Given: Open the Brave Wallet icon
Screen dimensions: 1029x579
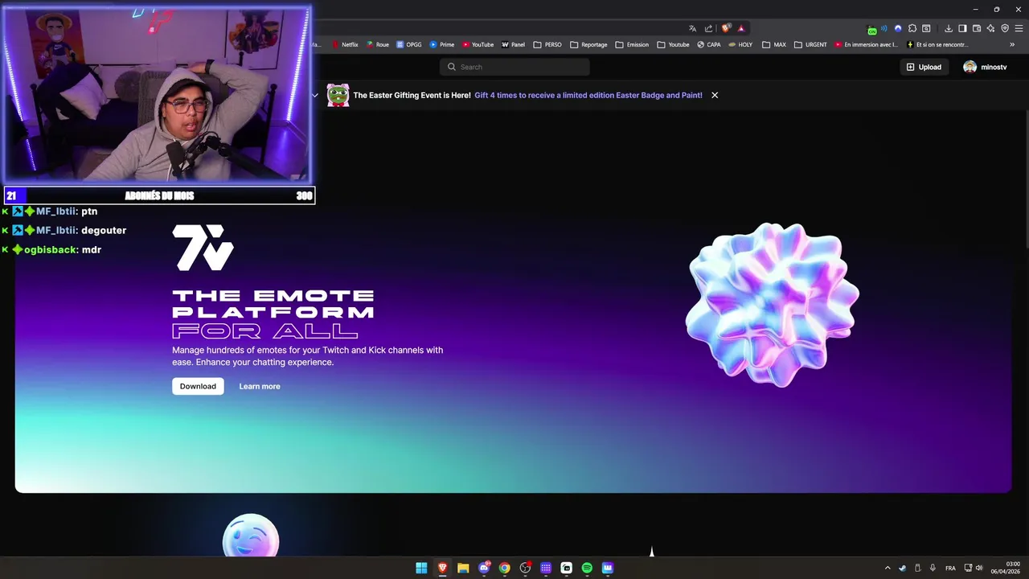Looking at the screenshot, I should tap(977, 29).
